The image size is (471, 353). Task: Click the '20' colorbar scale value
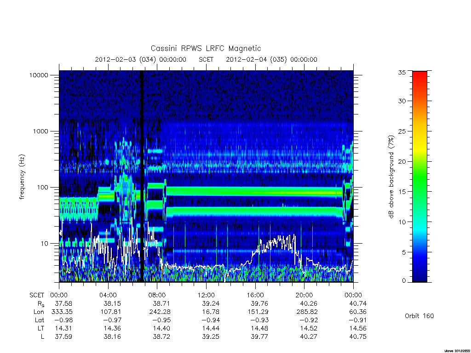click(x=402, y=161)
